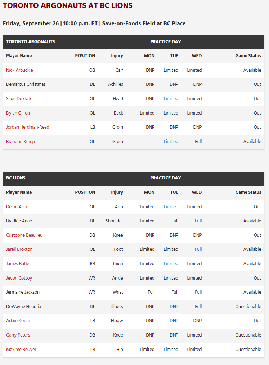Click the BC Lions table header
This screenshot has width=269, height=365.
point(16,178)
